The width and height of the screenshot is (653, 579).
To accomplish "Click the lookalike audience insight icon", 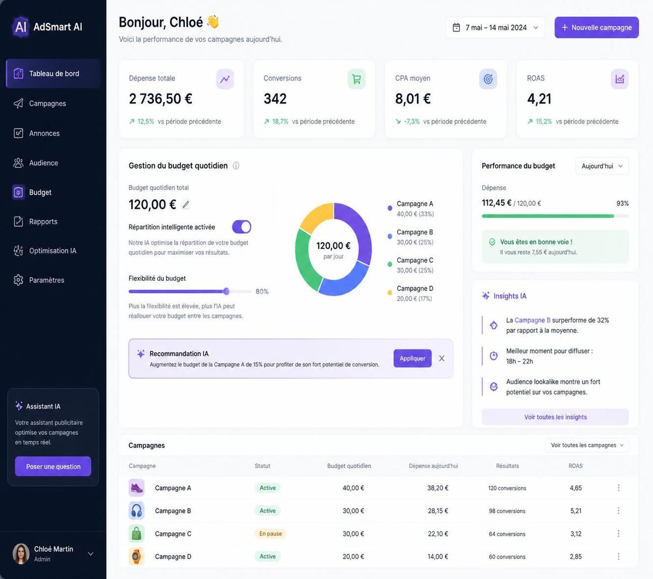I will pyautogui.click(x=494, y=387).
